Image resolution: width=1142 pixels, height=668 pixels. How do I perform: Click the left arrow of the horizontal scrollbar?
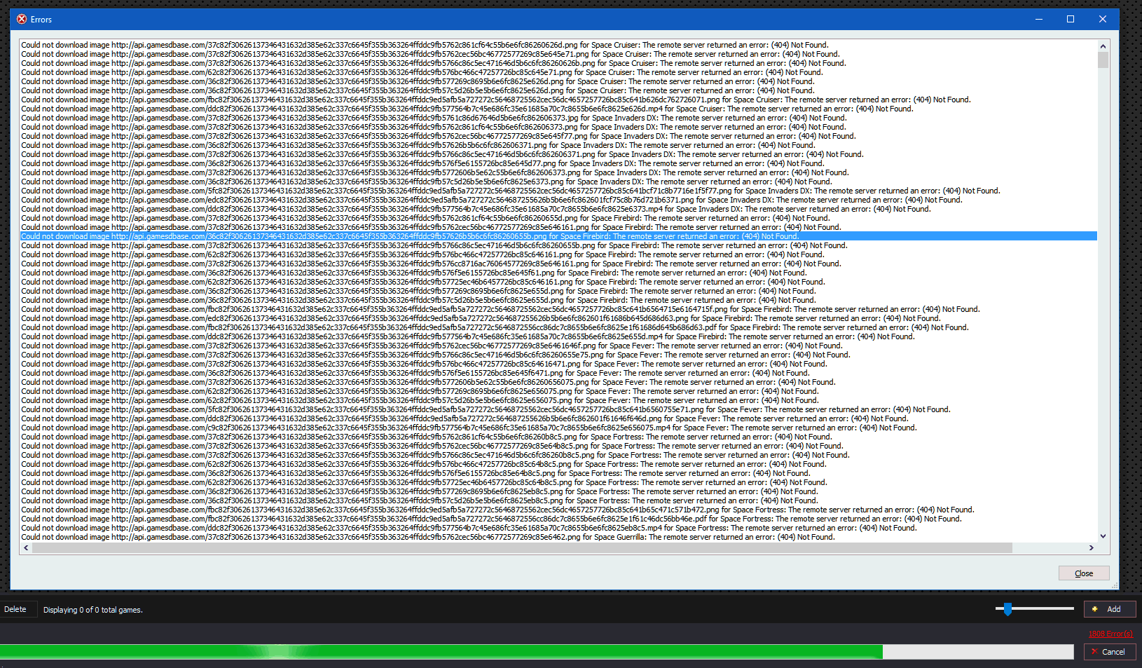[x=26, y=547]
